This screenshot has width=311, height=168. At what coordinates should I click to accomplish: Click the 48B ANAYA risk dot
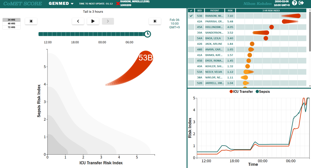251,50
